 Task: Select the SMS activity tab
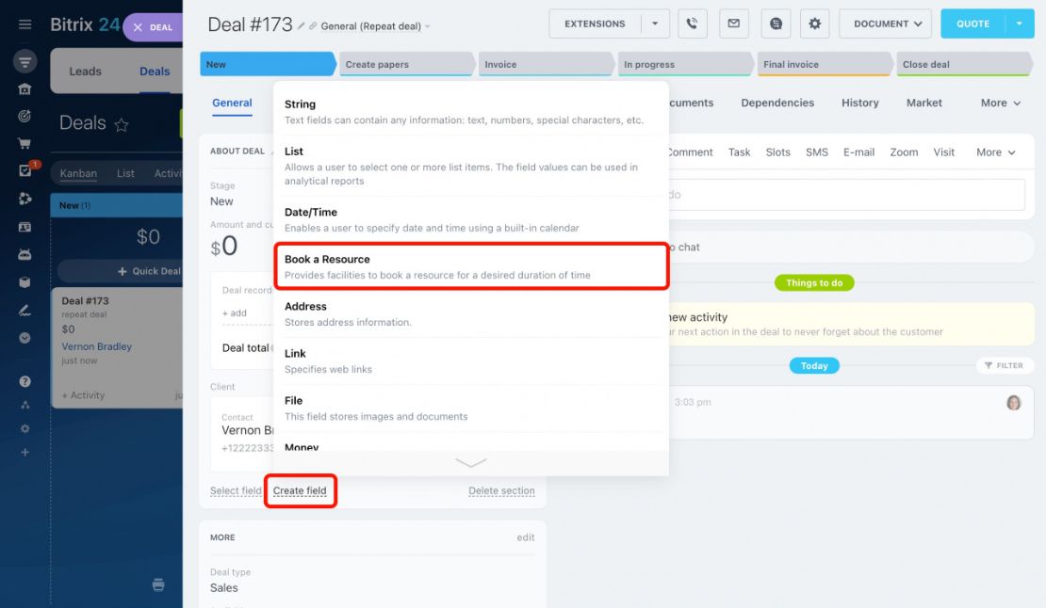(x=816, y=152)
